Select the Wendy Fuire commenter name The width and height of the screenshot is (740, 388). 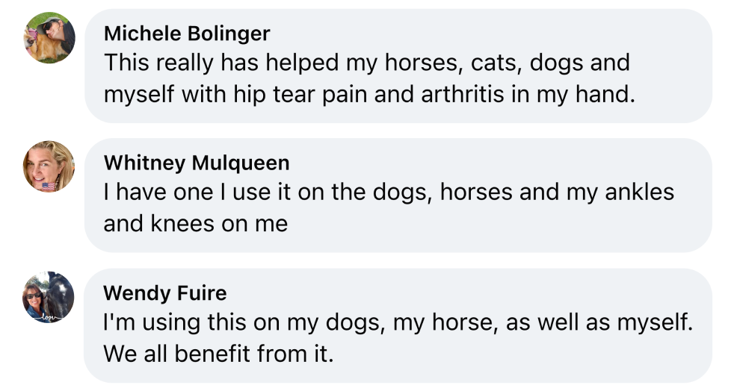click(165, 292)
